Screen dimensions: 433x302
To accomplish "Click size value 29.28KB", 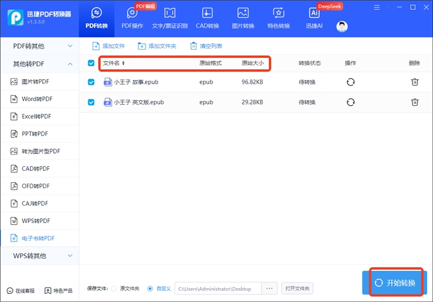I will (252, 102).
